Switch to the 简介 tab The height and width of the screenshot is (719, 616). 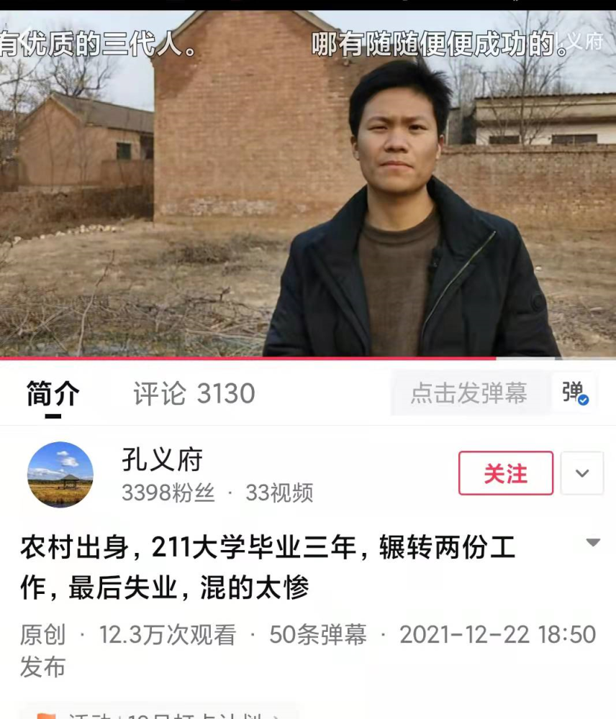pos(53,393)
